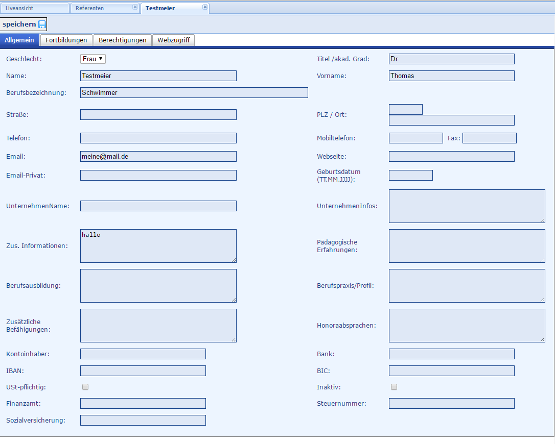Select the Geburtsdatum date field
Viewport: 555px width, 444px height.
410,176
